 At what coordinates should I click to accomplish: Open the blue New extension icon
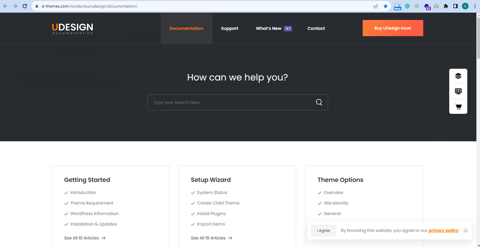[x=397, y=6]
